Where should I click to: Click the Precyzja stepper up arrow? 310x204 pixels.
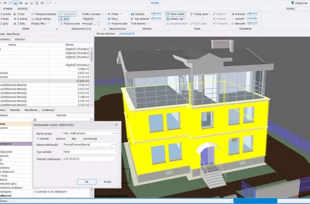(x=99, y=23)
